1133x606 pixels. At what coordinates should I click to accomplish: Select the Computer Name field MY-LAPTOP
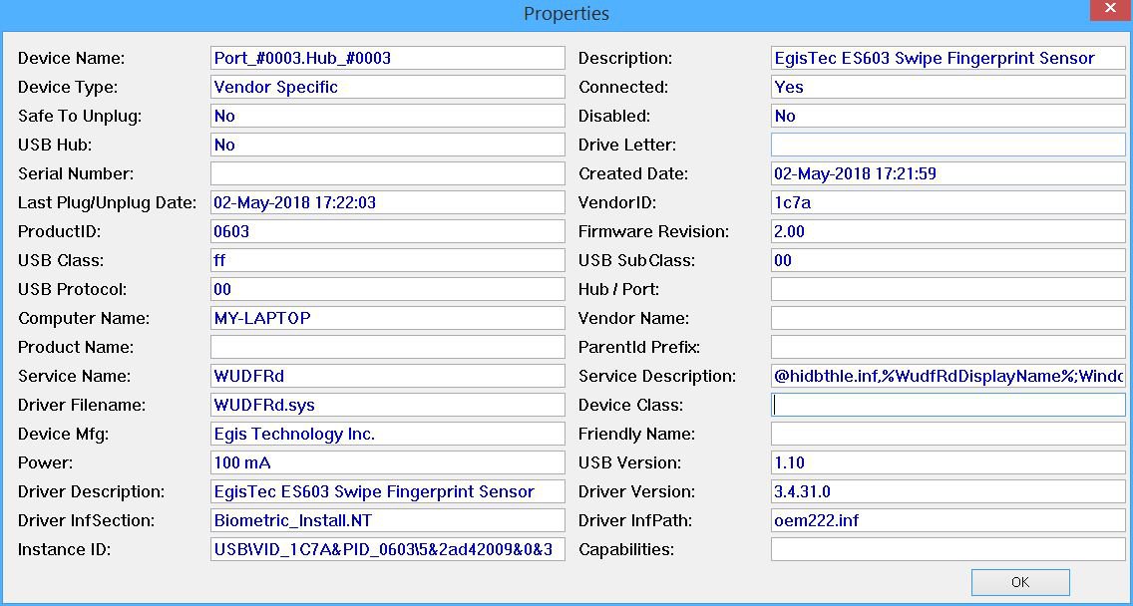[387, 318]
